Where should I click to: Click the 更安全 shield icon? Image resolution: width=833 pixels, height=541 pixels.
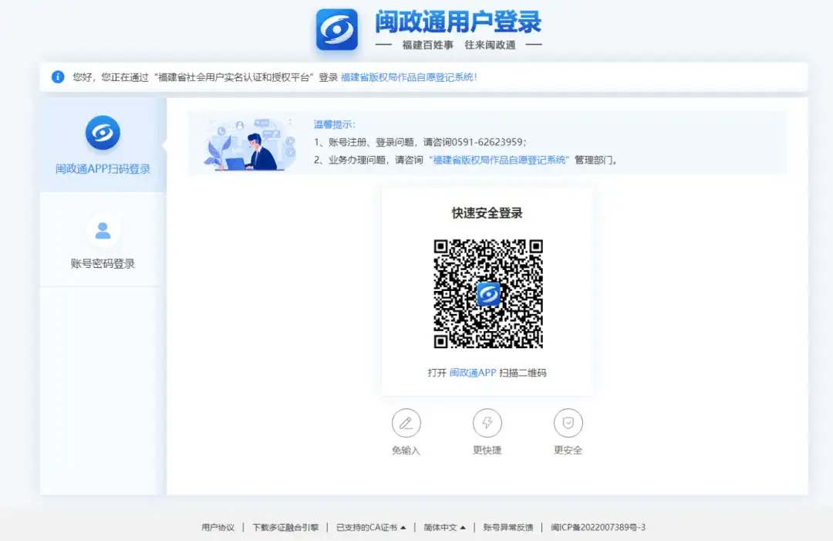(x=568, y=423)
